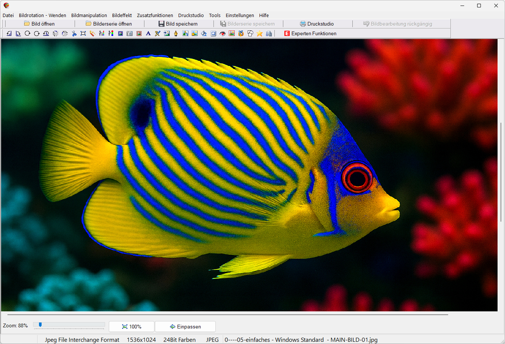Open the Zusatzfunktionen menu
505x344 pixels.
point(155,15)
